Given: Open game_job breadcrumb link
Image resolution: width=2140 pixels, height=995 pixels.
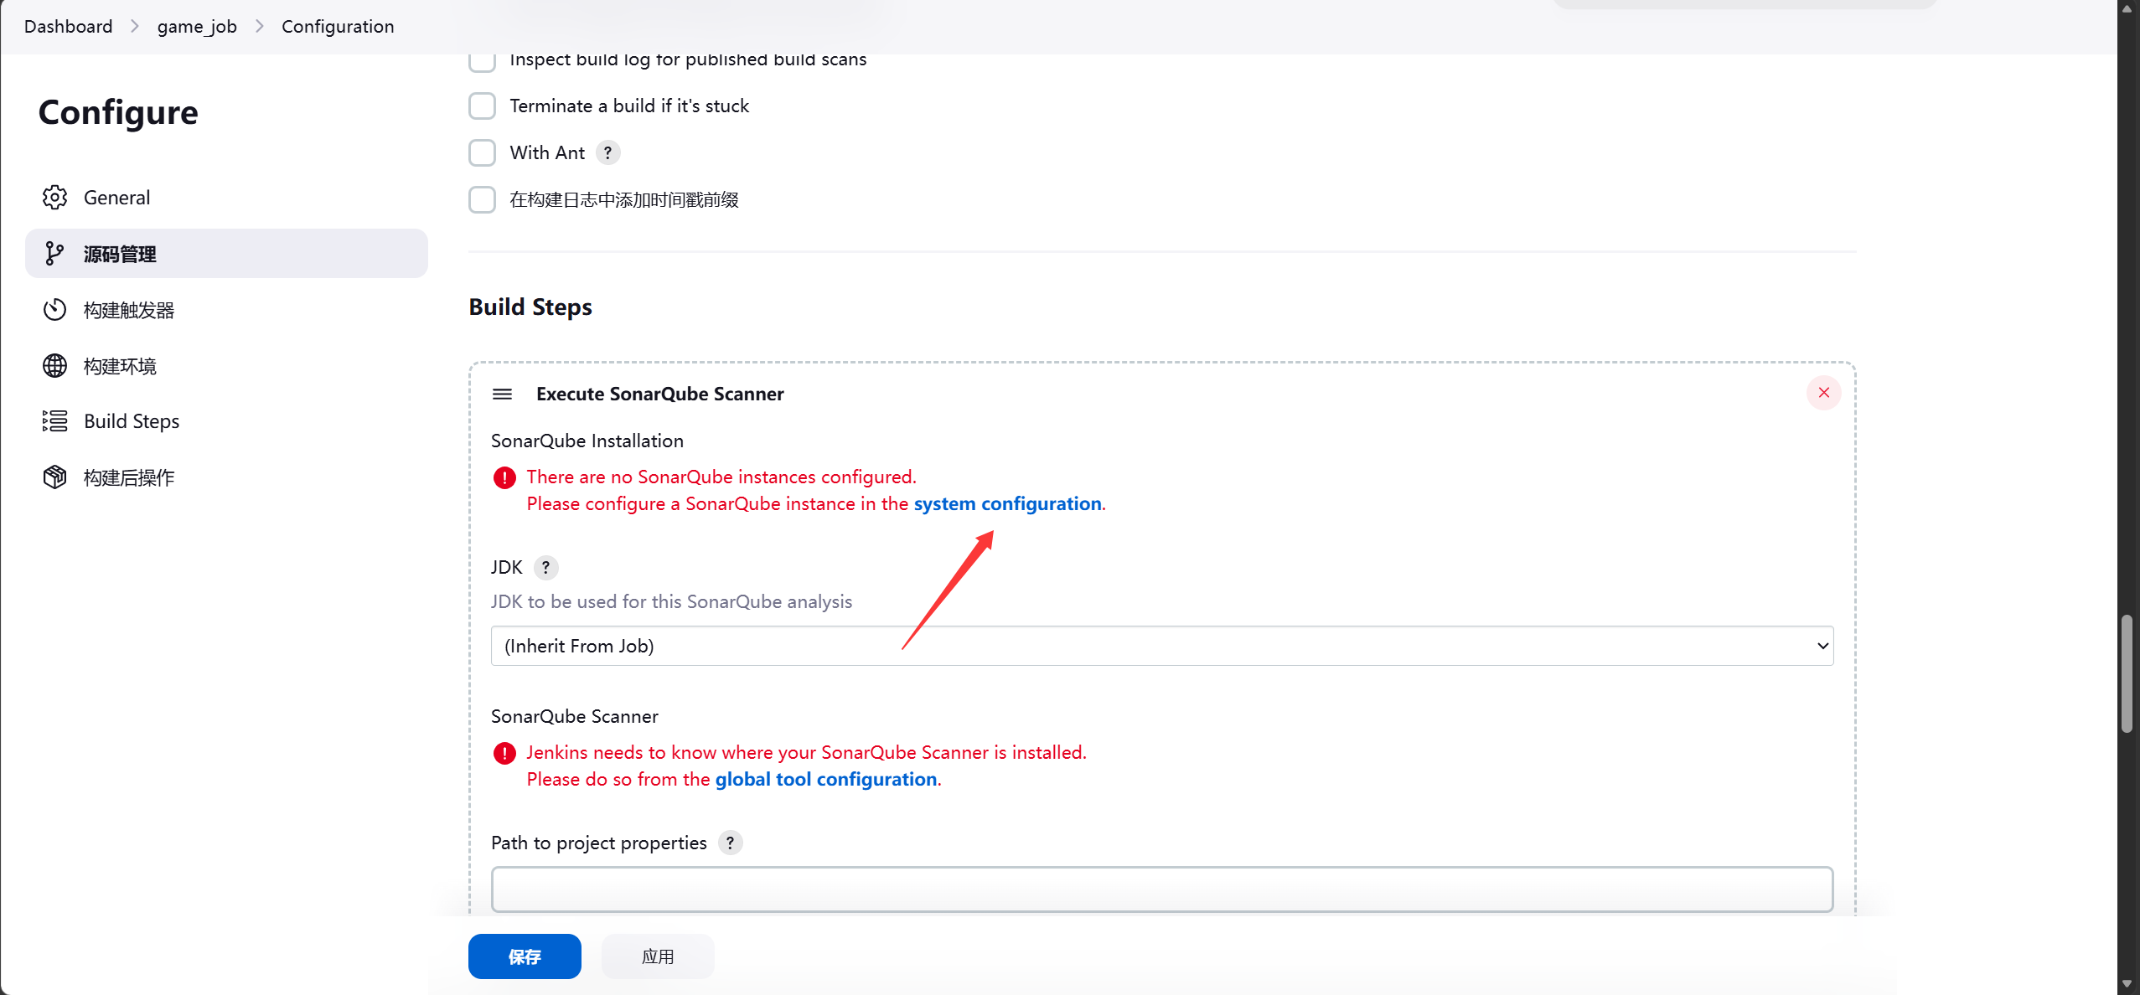Looking at the screenshot, I should point(197,26).
